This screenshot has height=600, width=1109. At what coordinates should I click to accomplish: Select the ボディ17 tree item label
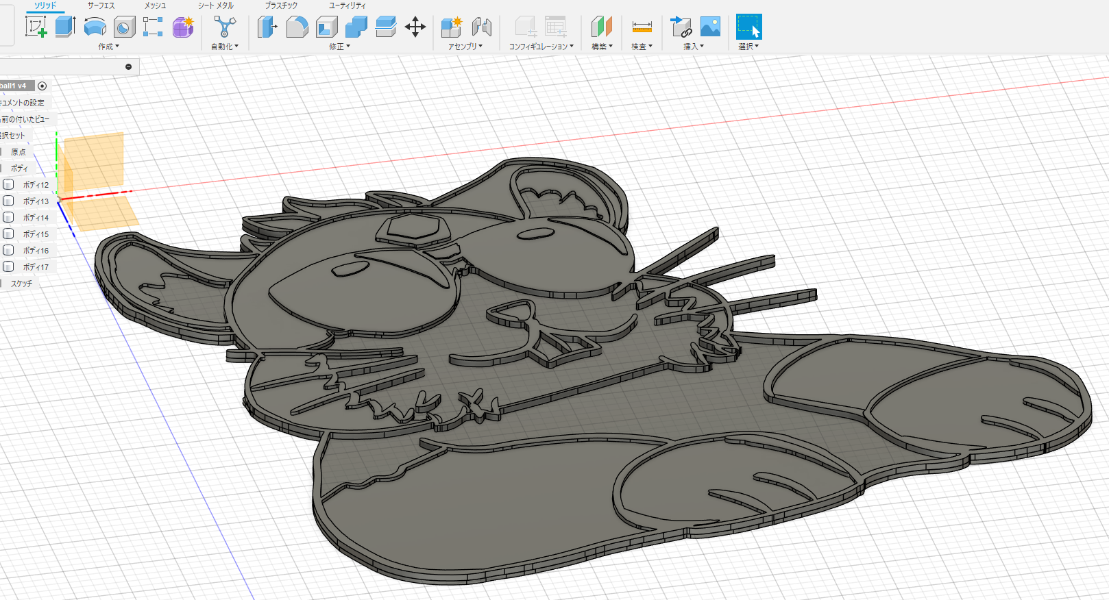pyautogui.click(x=36, y=267)
